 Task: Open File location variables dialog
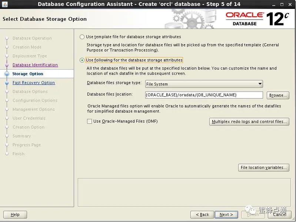[x=263, y=168]
